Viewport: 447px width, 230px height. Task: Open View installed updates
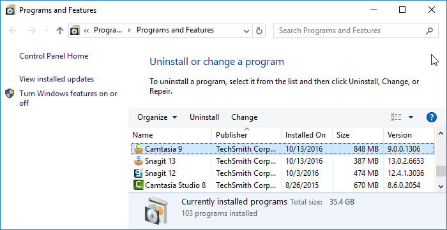(56, 79)
